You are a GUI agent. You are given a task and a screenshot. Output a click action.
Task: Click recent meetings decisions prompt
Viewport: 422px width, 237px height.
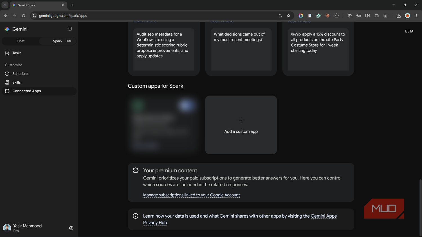(x=241, y=49)
